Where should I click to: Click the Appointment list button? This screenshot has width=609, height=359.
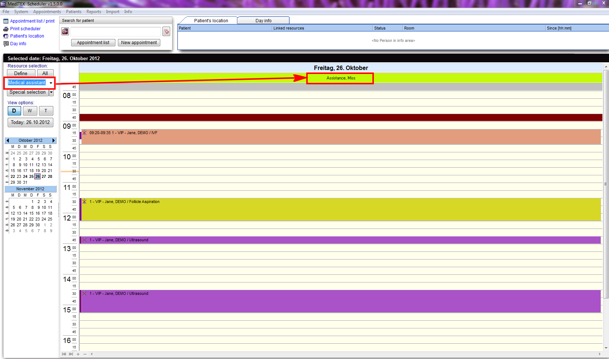(x=93, y=43)
